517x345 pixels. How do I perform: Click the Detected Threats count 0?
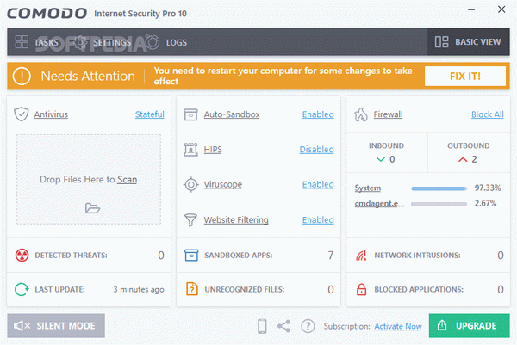161,256
